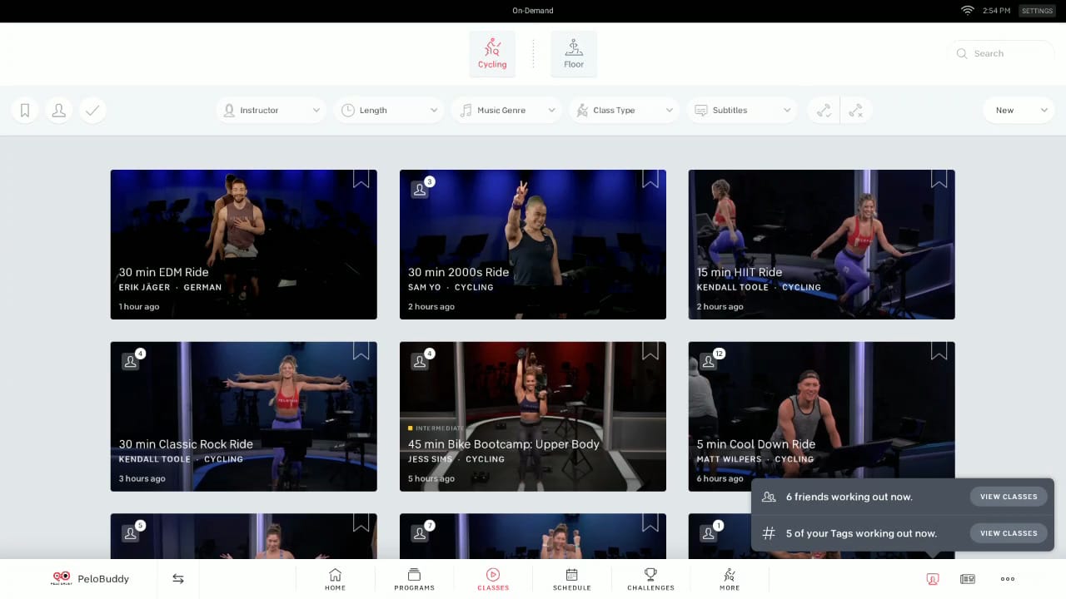
Task: Bookmark the 15 min HIIT Ride
Action: tap(939, 179)
